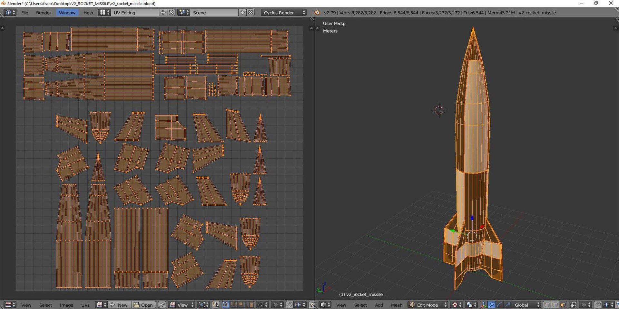Click the Info editor type icon
Viewport: 619px width, 309px height.
(10, 13)
